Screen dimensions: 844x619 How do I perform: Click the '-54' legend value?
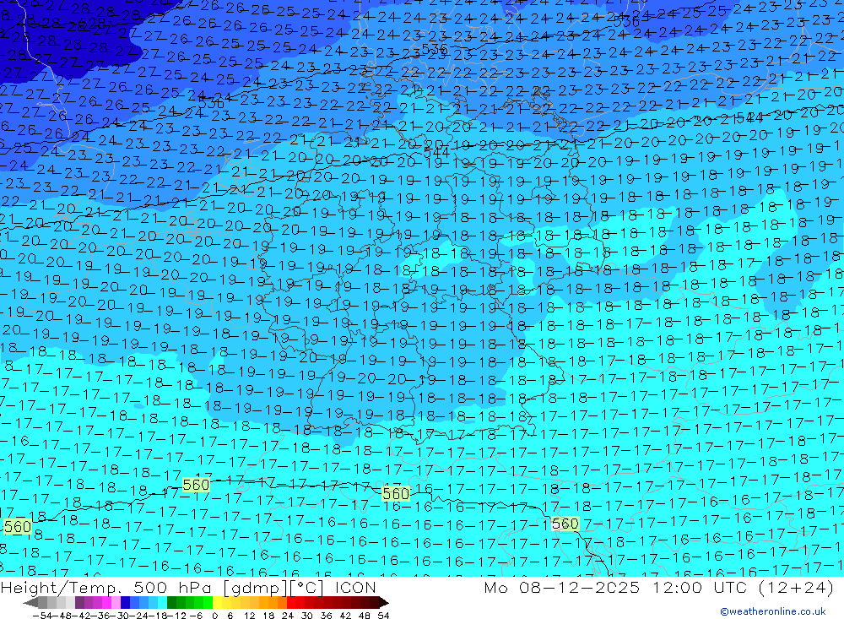[42, 616]
